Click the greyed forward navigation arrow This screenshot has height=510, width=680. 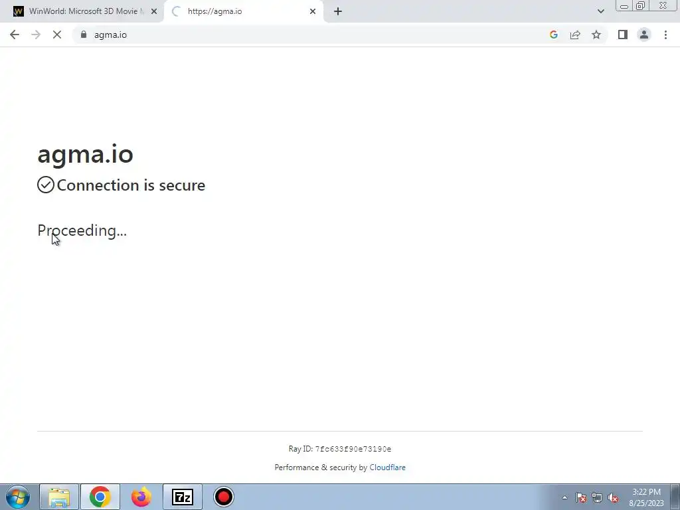click(x=36, y=35)
